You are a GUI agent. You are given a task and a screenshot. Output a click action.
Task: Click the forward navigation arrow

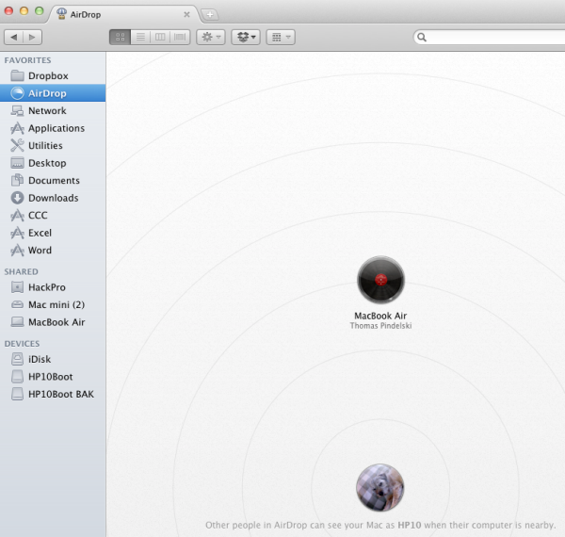[32, 37]
